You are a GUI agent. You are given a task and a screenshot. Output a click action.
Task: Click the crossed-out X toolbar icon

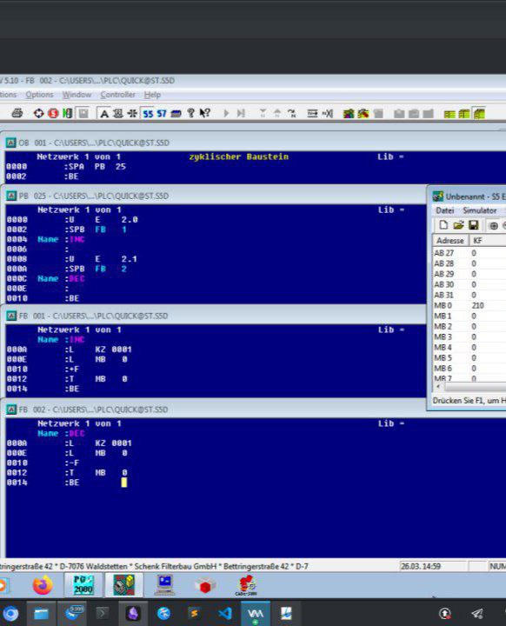(x=328, y=114)
